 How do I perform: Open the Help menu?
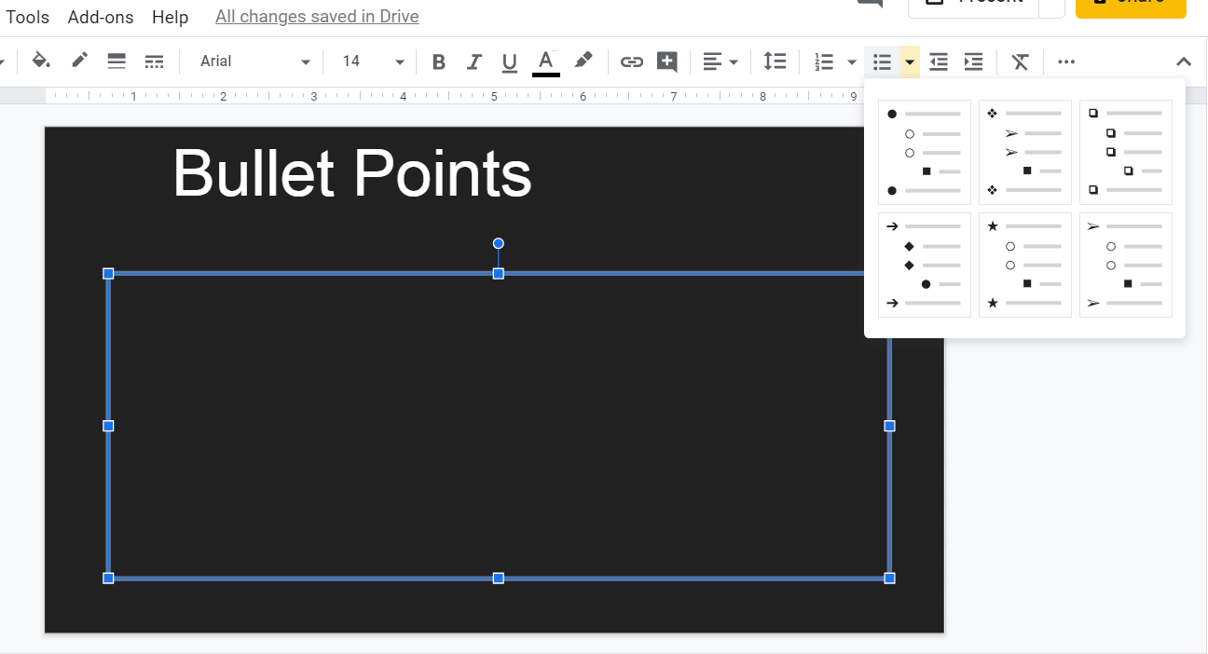click(170, 17)
